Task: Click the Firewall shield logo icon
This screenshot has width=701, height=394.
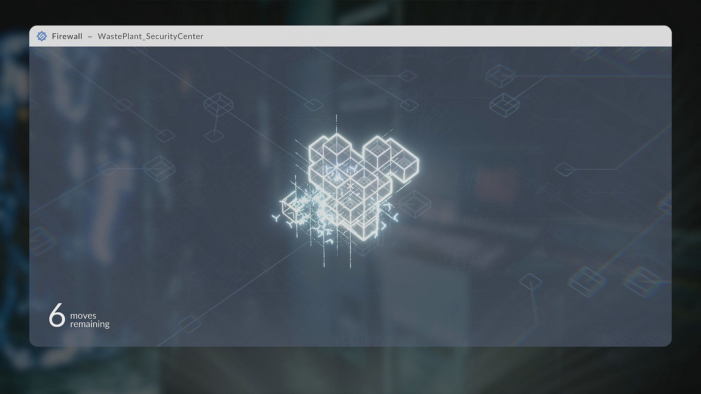Action: coord(42,36)
